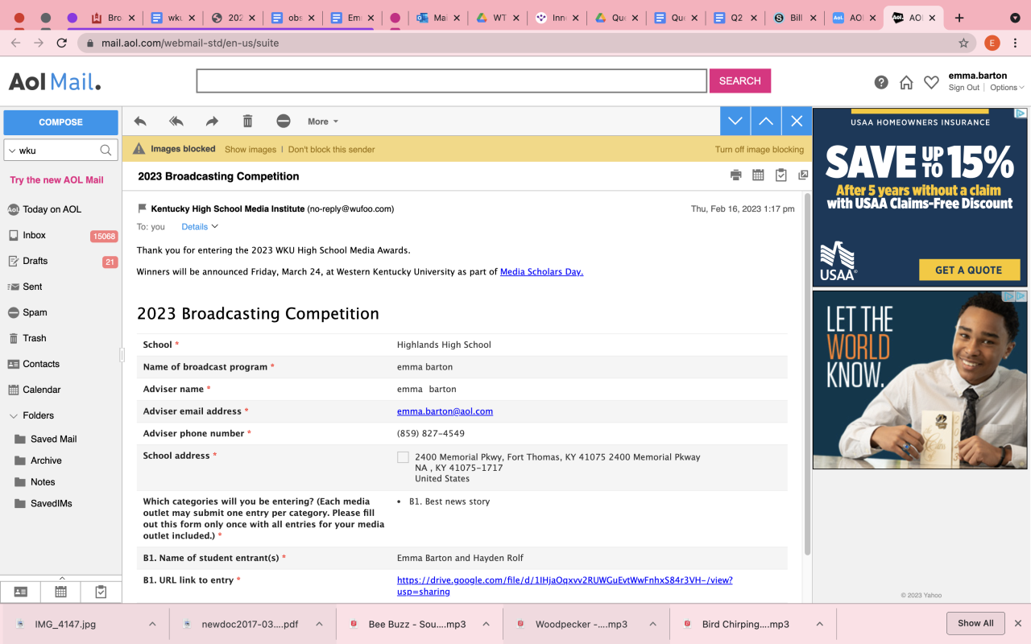Click the to-do clipboard icon in the message header

tap(780, 175)
